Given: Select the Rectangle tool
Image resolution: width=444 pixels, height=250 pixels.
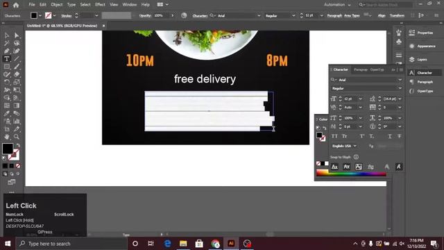Looking at the screenshot, I should [x=7, y=67].
